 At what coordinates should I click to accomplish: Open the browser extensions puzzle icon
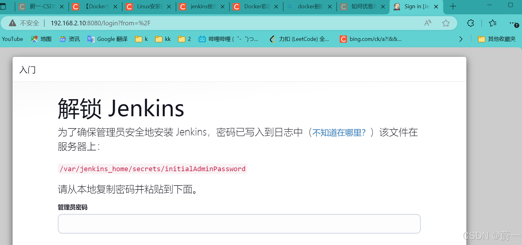pos(471,23)
